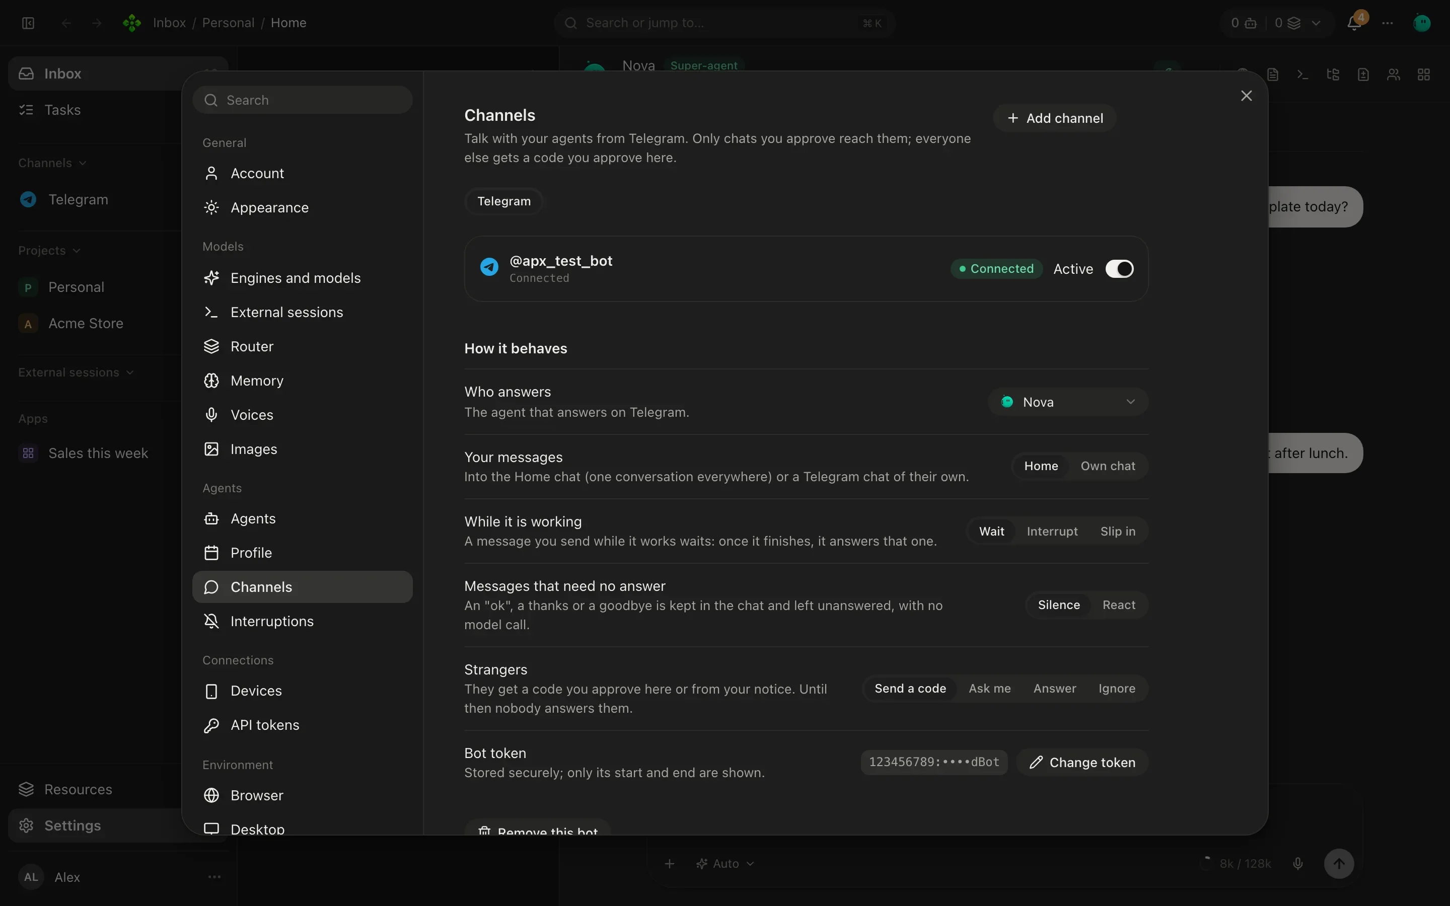Viewport: 1450px width, 906px height.
Task: Select Send a code for Strangers
Action: click(910, 689)
